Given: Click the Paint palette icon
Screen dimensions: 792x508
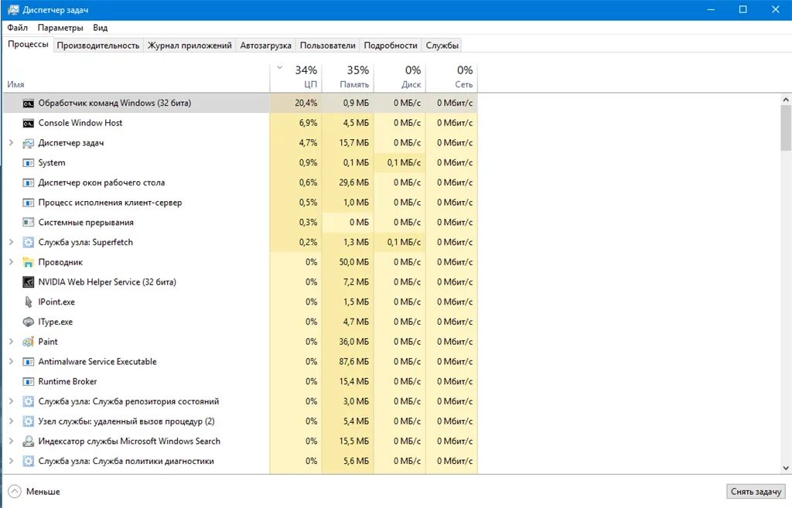Looking at the screenshot, I should pos(29,342).
